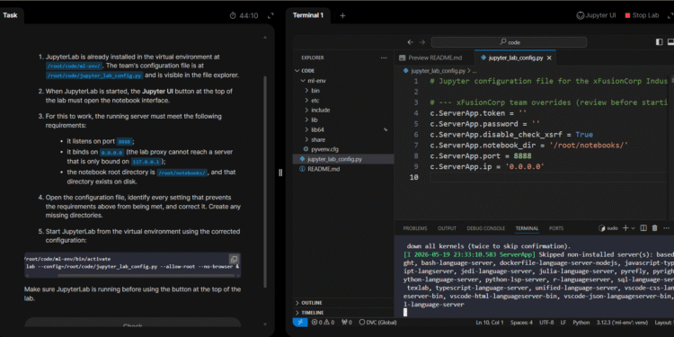Expand the include folder
The height and width of the screenshot is (337, 674).
pos(320,110)
